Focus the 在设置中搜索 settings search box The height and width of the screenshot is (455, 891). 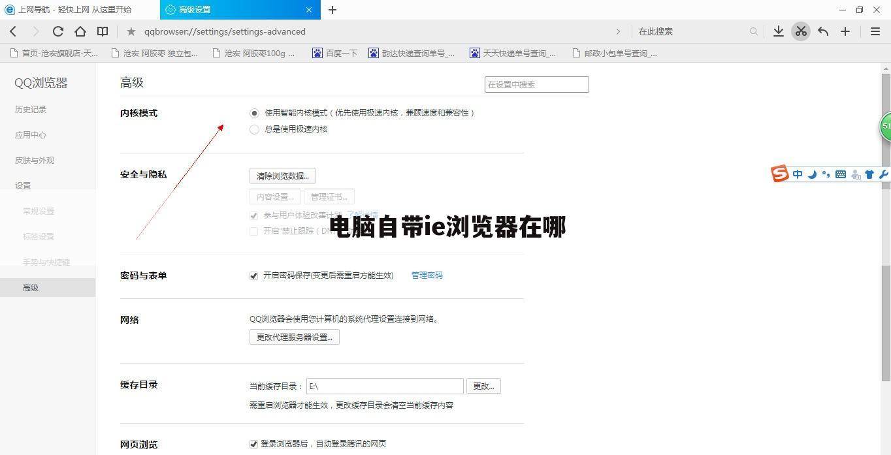coord(537,84)
